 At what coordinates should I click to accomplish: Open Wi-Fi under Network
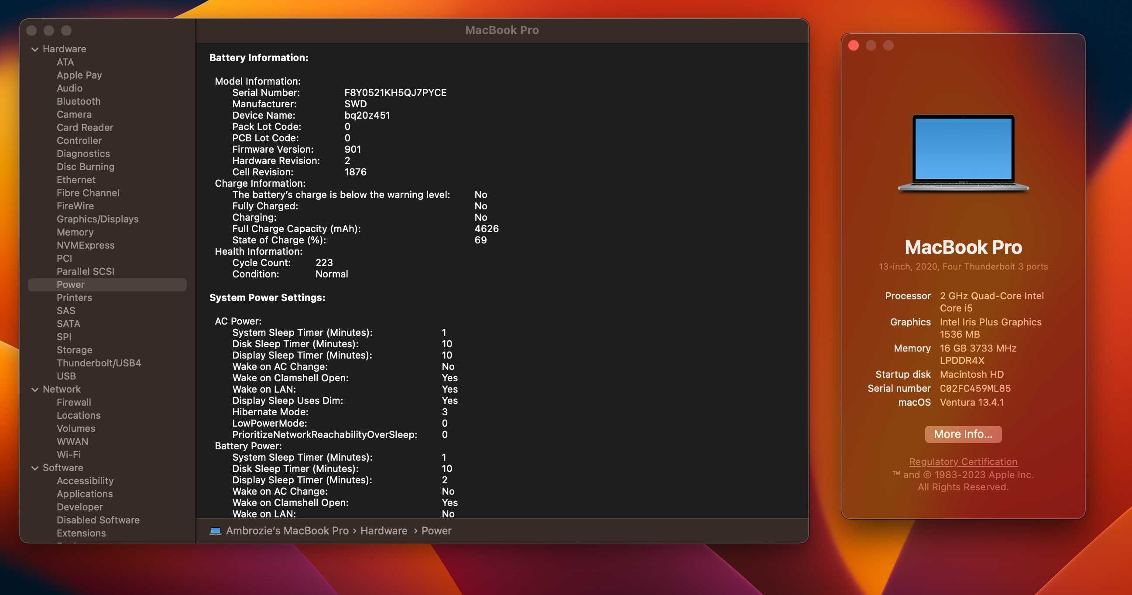click(69, 455)
